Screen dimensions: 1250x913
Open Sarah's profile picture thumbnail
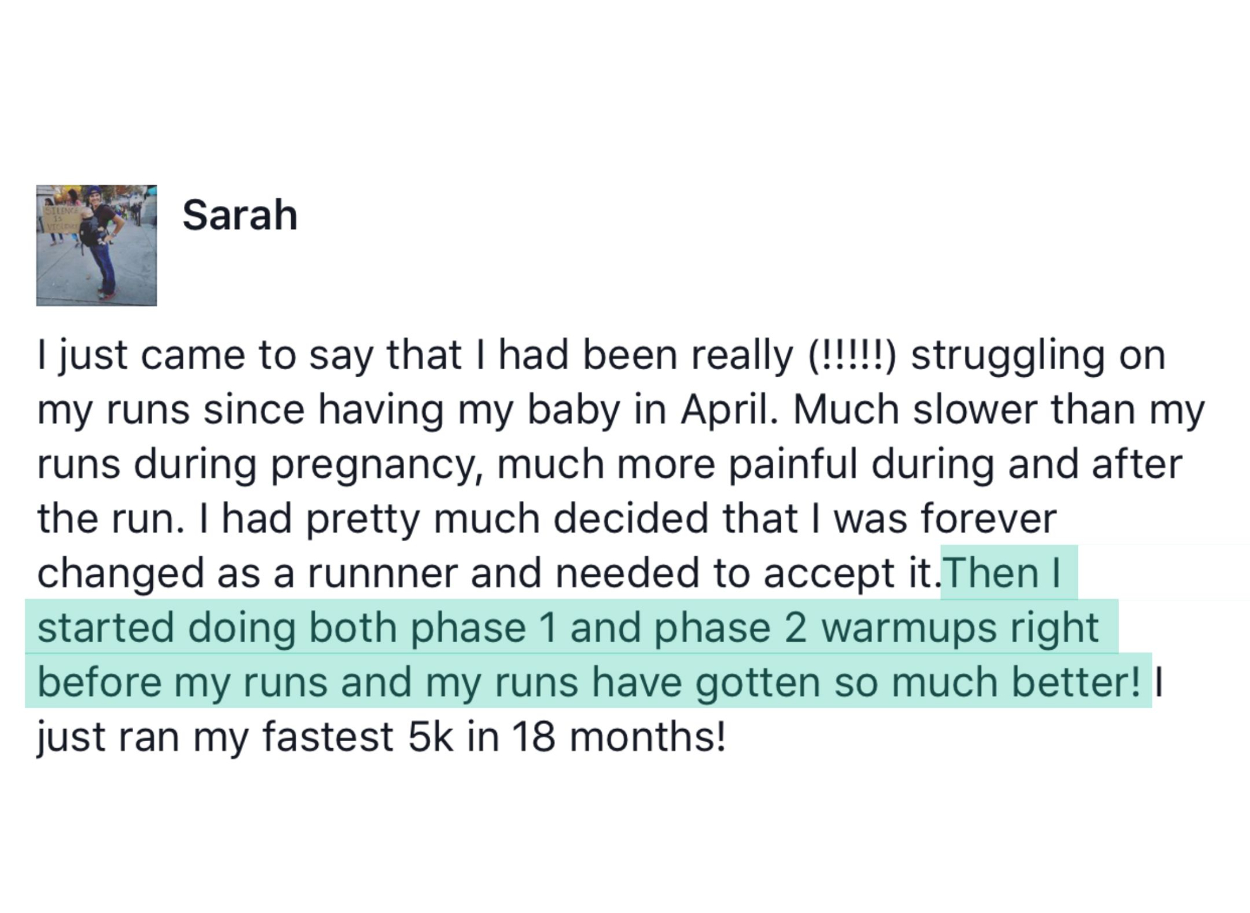(x=96, y=245)
